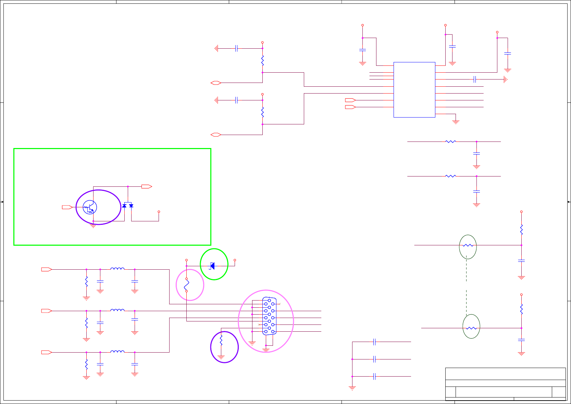Click the dual diode pair beside the transistor
The width and height of the screenshot is (571, 404).
pos(128,206)
